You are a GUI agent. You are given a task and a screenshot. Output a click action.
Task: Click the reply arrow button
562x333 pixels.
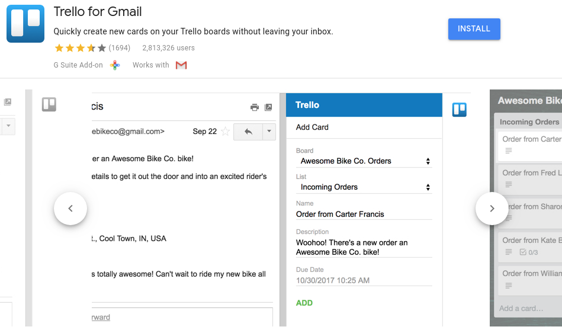(248, 132)
